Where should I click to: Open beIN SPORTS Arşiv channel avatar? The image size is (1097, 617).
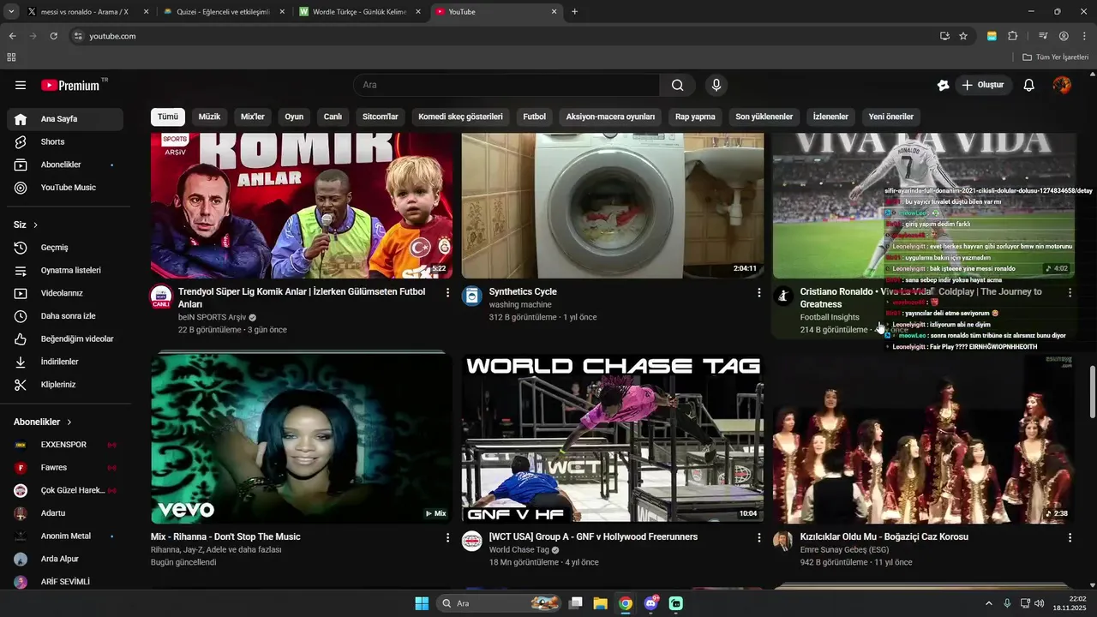click(161, 297)
